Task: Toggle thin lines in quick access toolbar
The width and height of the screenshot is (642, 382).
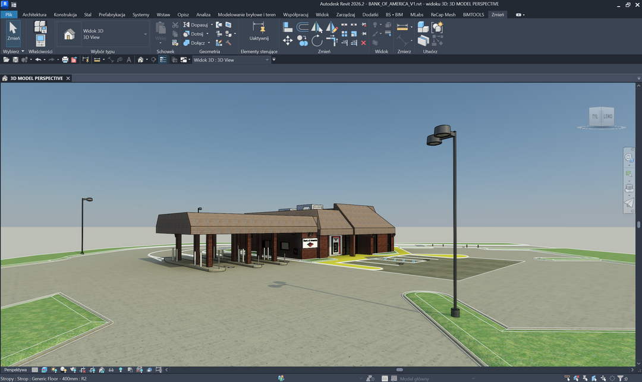Action: [163, 60]
